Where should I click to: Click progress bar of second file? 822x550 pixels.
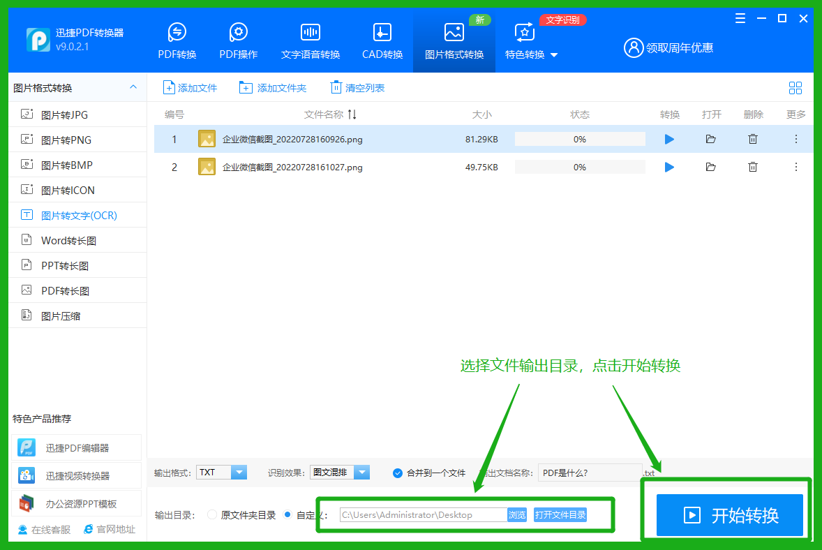[580, 168]
